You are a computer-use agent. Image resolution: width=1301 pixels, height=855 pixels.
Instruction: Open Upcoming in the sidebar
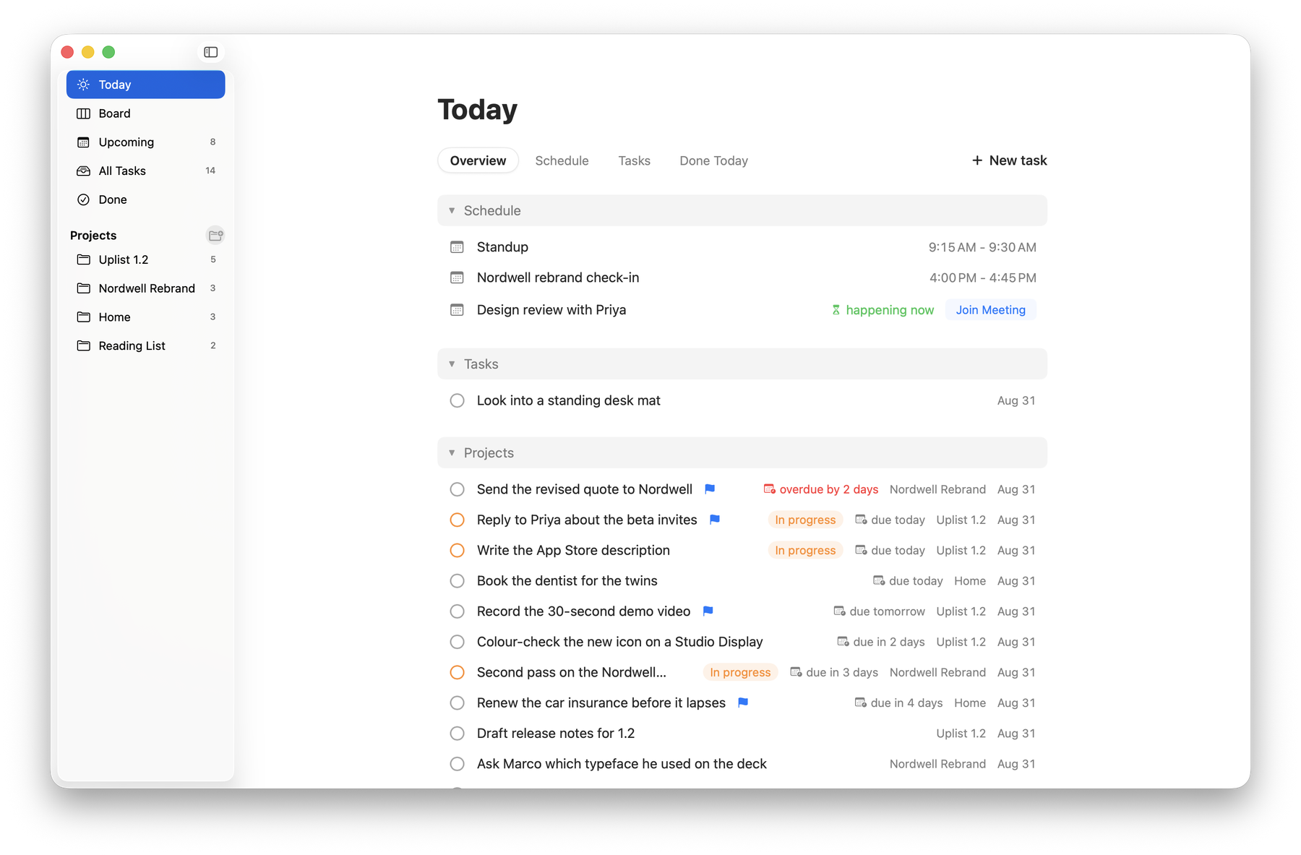pos(146,142)
